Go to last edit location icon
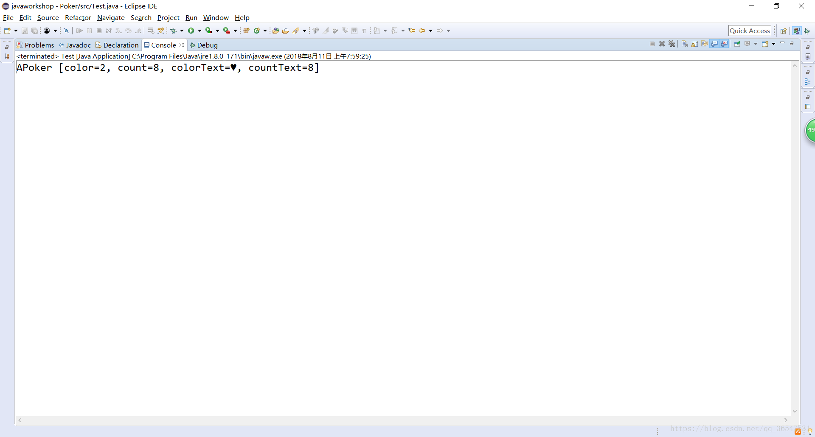 (x=411, y=31)
